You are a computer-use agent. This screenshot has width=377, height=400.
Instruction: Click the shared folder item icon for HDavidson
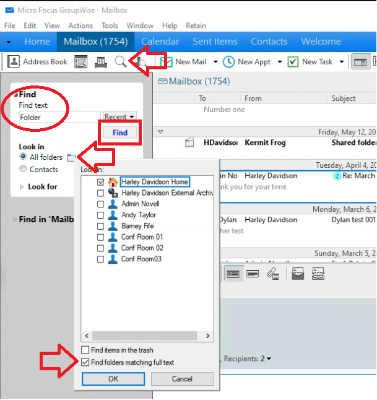pos(189,142)
